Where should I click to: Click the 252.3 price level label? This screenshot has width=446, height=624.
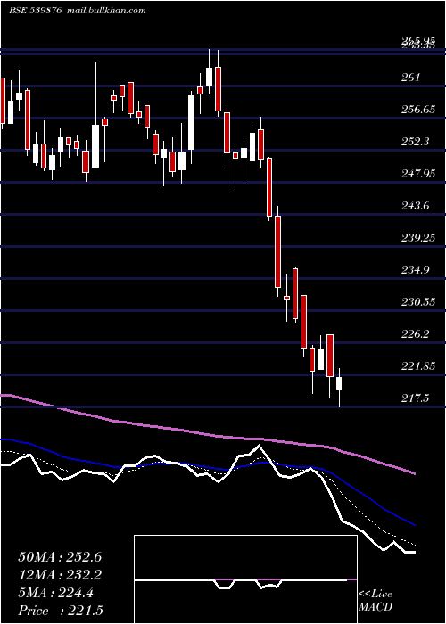[416, 142]
